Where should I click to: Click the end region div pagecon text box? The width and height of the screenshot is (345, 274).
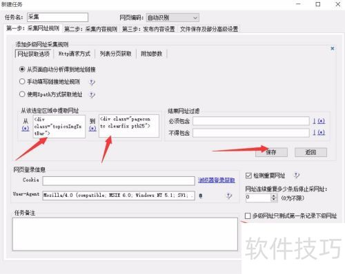click(x=129, y=126)
